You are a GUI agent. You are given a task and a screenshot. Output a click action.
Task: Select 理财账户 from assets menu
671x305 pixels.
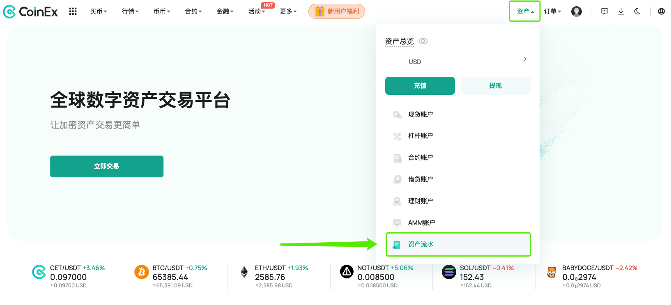point(458,201)
